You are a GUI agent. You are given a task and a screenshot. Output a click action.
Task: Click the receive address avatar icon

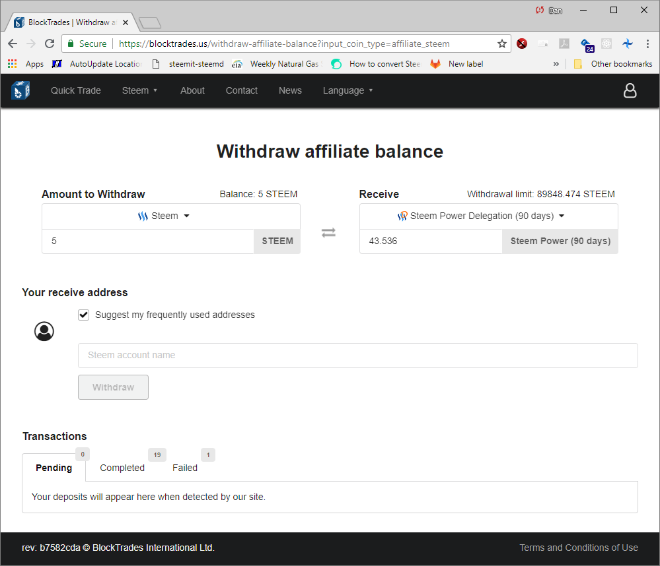pyautogui.click(x=44, y=331)
